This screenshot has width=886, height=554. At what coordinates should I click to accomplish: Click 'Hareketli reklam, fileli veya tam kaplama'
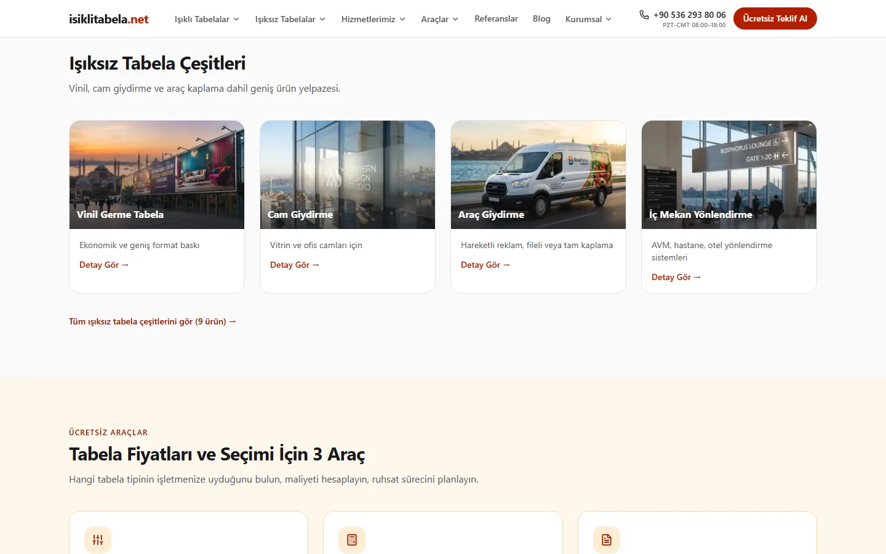[537, 245]
